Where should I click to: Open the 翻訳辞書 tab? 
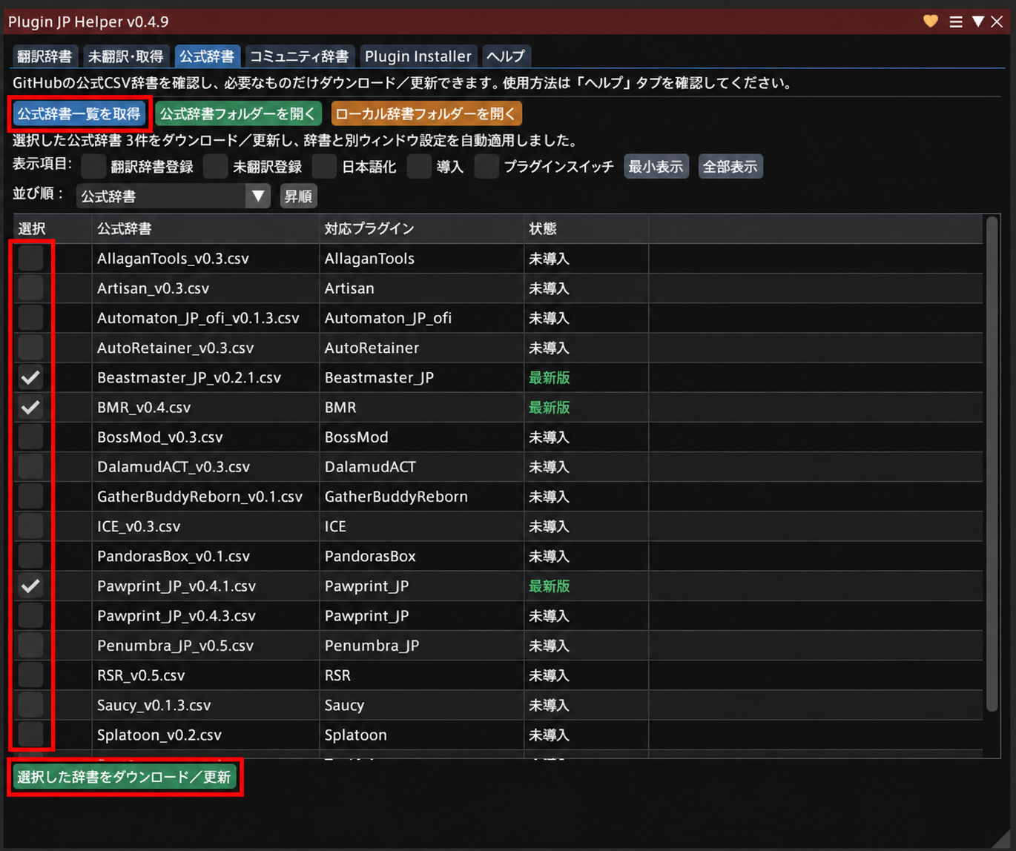[x=44, y=56]
